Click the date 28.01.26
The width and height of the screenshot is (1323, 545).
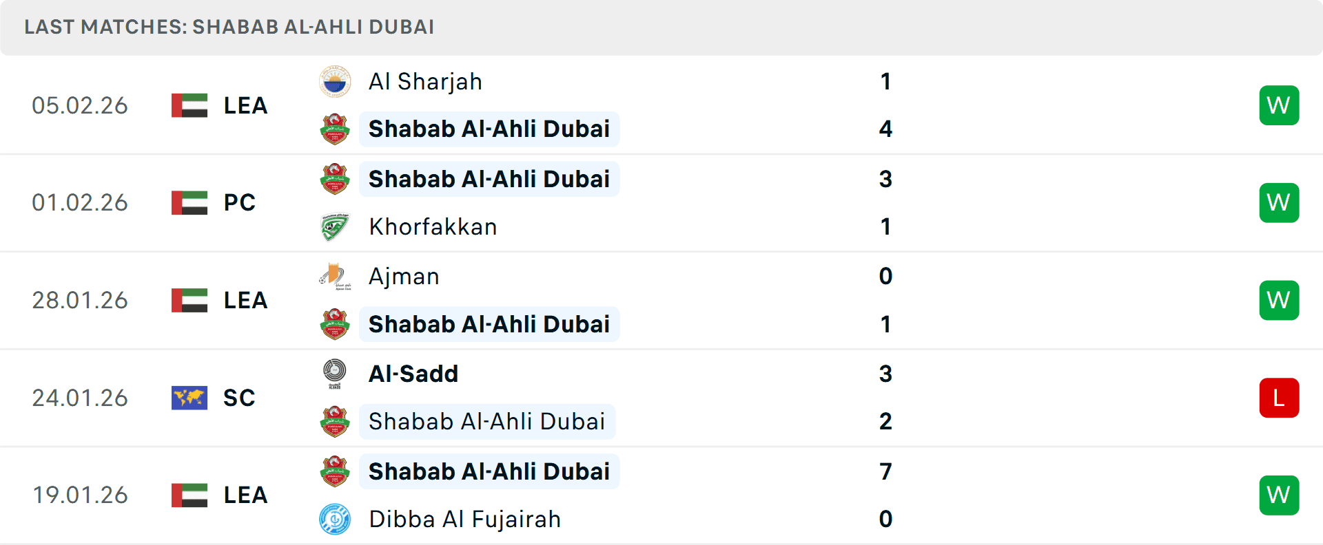point(80,299)
